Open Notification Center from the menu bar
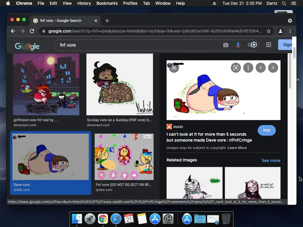Image resolution: width=303 pixels, height=227 pixels. pyautogui.click(x=293, y=3)
